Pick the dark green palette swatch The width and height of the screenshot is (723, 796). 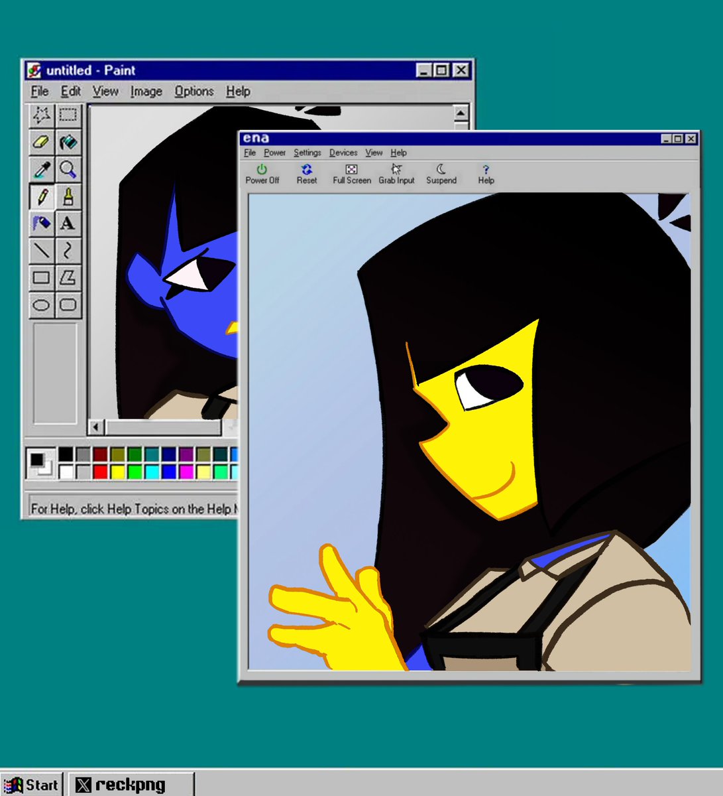click(135, 454)
